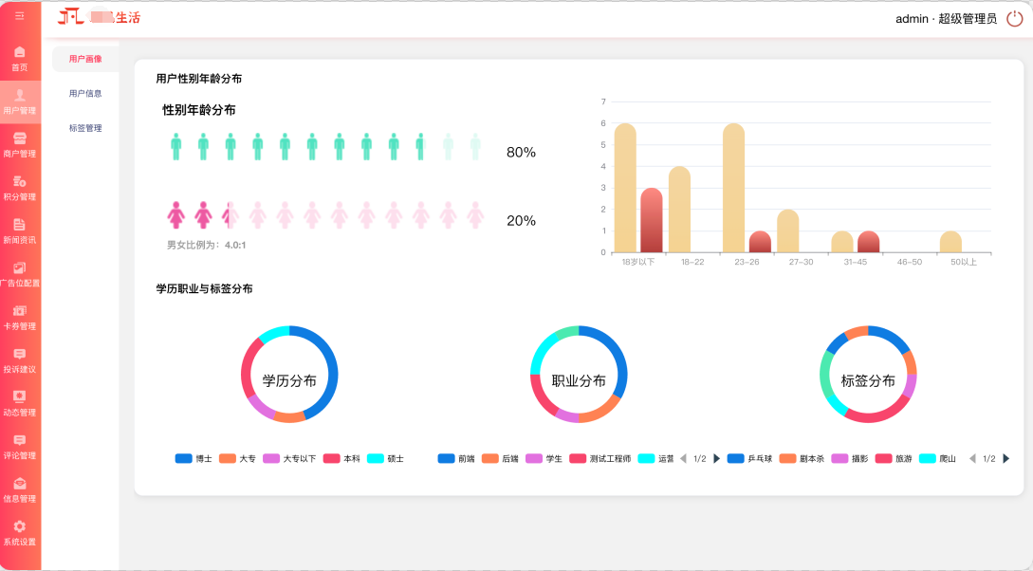Open 商户管理 merchant management
The height and width of the screenshot is (571, 1033).
tap(20, 145)
